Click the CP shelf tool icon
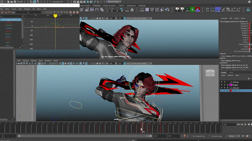The width and height of the screenshot is (252, 141). pyautogui.click(x=117, y=10)
